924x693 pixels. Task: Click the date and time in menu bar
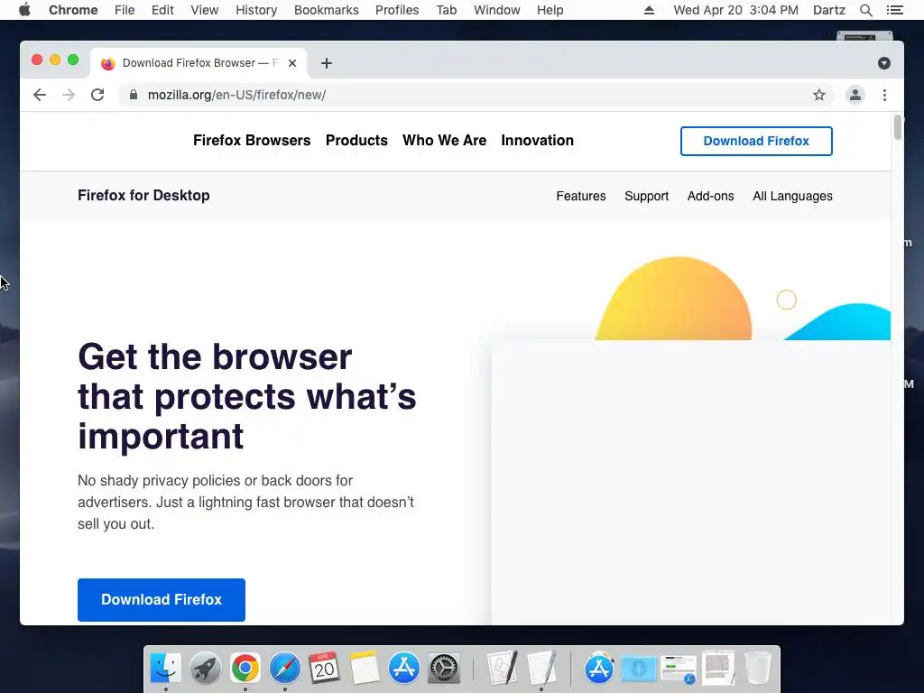tap(736, 10)
